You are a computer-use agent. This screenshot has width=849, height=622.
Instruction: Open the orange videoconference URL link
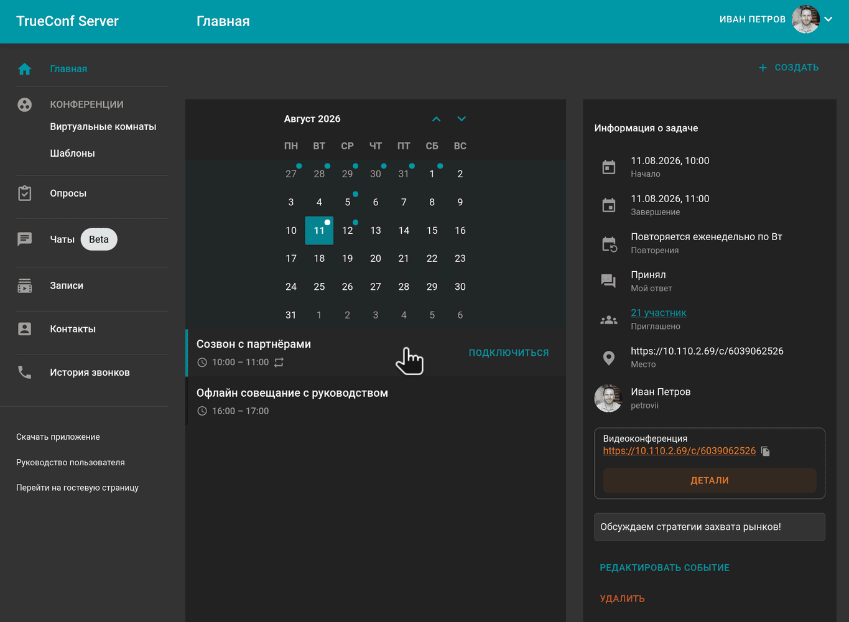[679, 451]
